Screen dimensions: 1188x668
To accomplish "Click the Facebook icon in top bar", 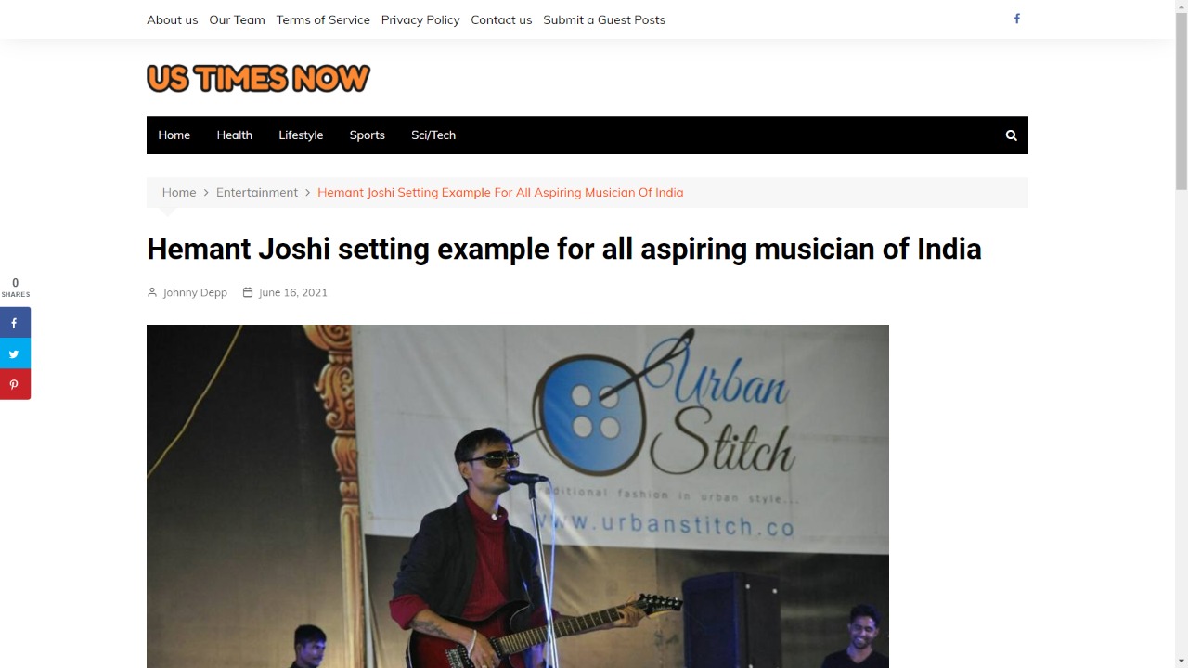I will point(1016,19).
